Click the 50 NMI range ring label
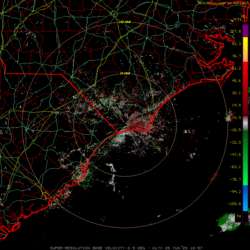The height and width of the screenshot is (250, 250). pyautogui.click(x=125, y=74)
